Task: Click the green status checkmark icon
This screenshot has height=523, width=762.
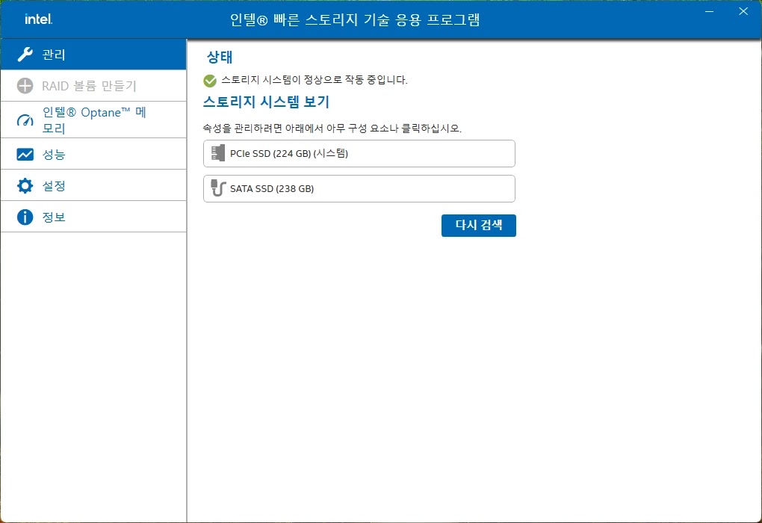Action: [x=210, y=81]
